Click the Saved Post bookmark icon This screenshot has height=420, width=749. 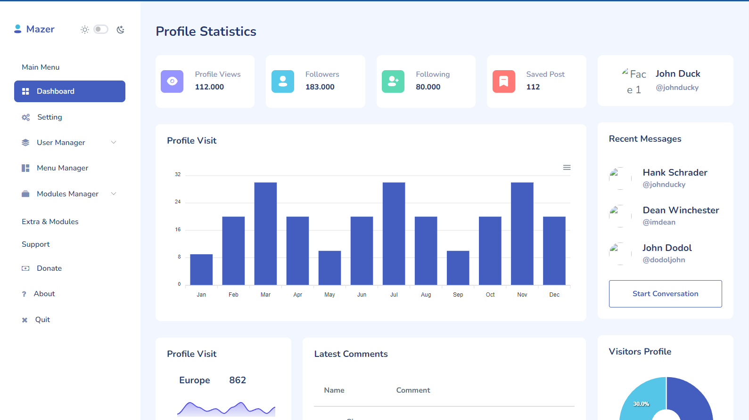[503, 81]
